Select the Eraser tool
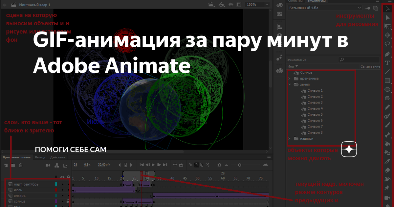Image resolution: width=394 pixels, height=207 pixels. tap(387, 170)
